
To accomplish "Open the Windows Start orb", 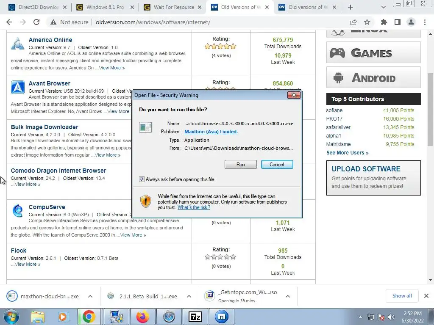I will pos(11,317).
